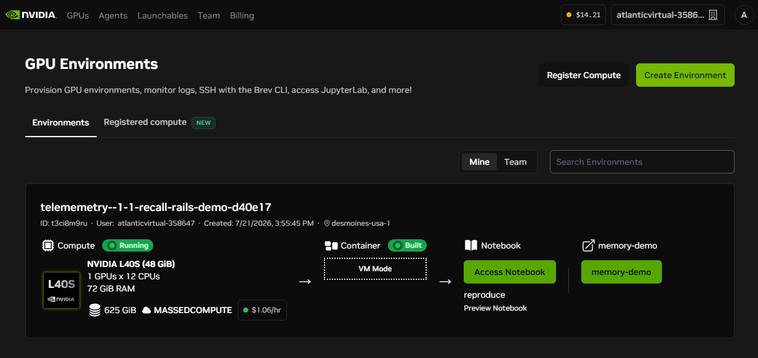
Task: Click Access Notebook button
Action: click(510, 272)
